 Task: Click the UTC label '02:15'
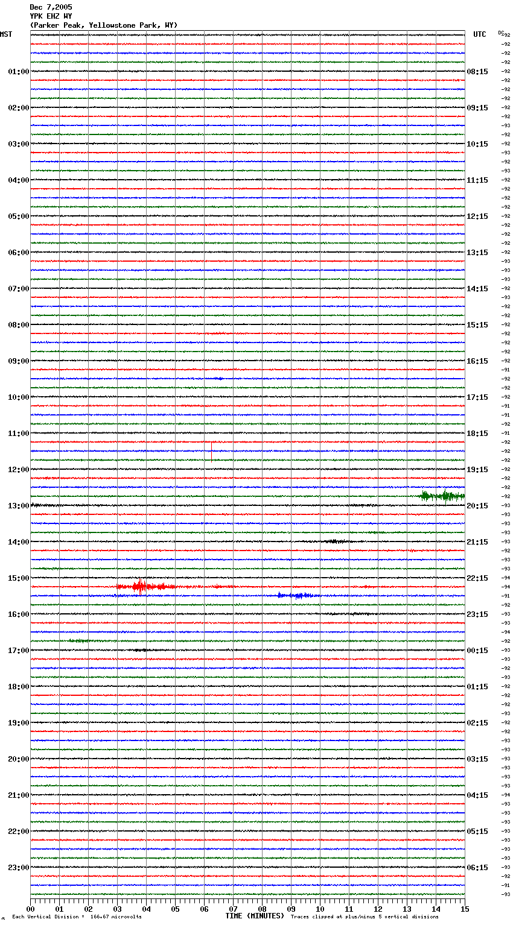(477, 723)
